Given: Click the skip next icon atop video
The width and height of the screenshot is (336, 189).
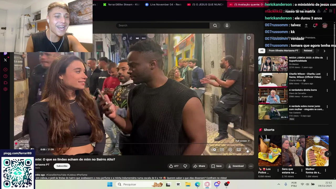Looking at the screenshot, I should [x=137, y=38].
